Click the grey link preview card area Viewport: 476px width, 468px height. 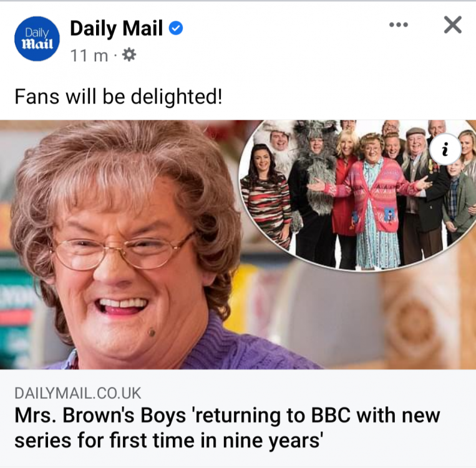pyautogui.click(x=238, y=418)
